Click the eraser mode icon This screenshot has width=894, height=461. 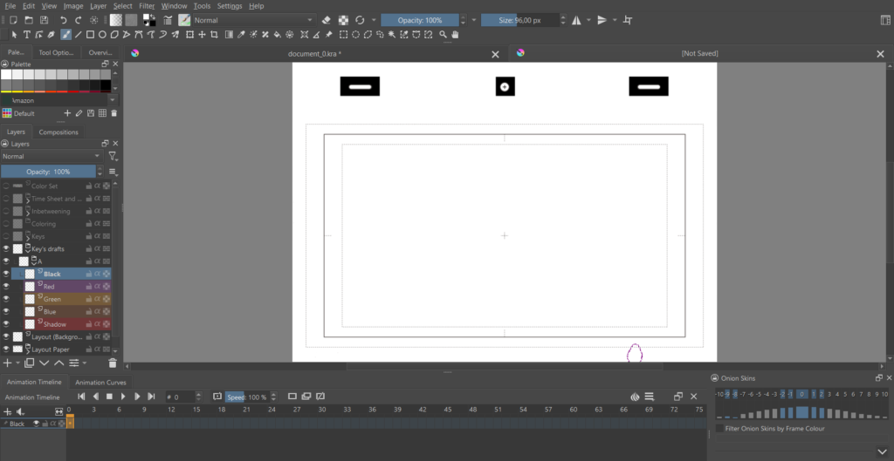(x=327, y=19)
